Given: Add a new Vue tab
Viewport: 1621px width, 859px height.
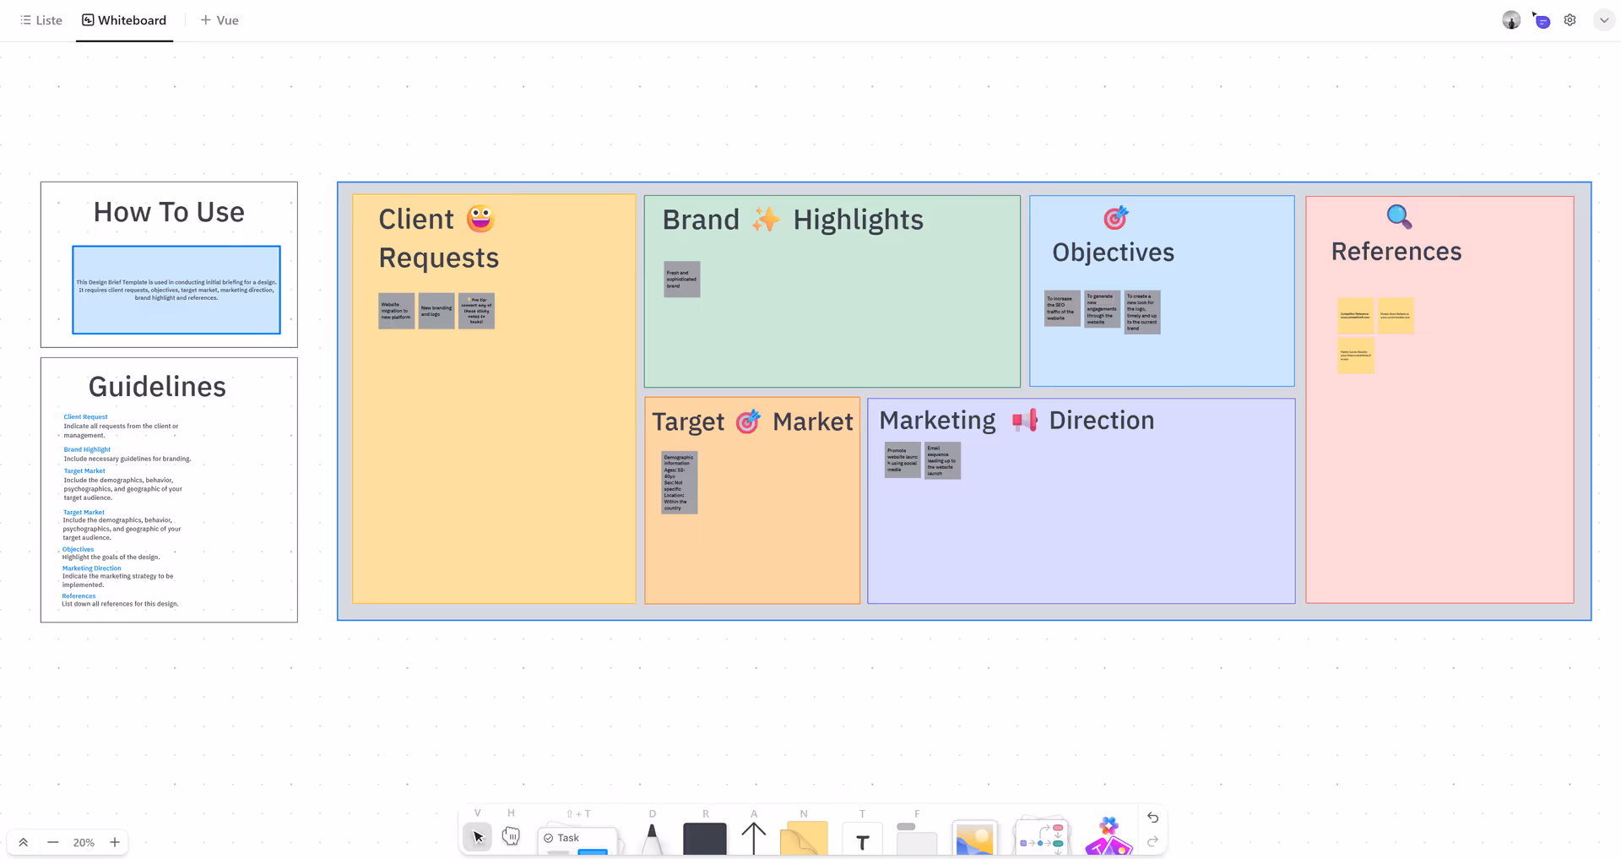Looking at the screenshot, I should (x=219, y=19).
